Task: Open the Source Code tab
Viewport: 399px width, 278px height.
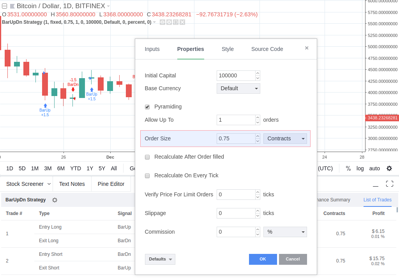Action: 267,49
